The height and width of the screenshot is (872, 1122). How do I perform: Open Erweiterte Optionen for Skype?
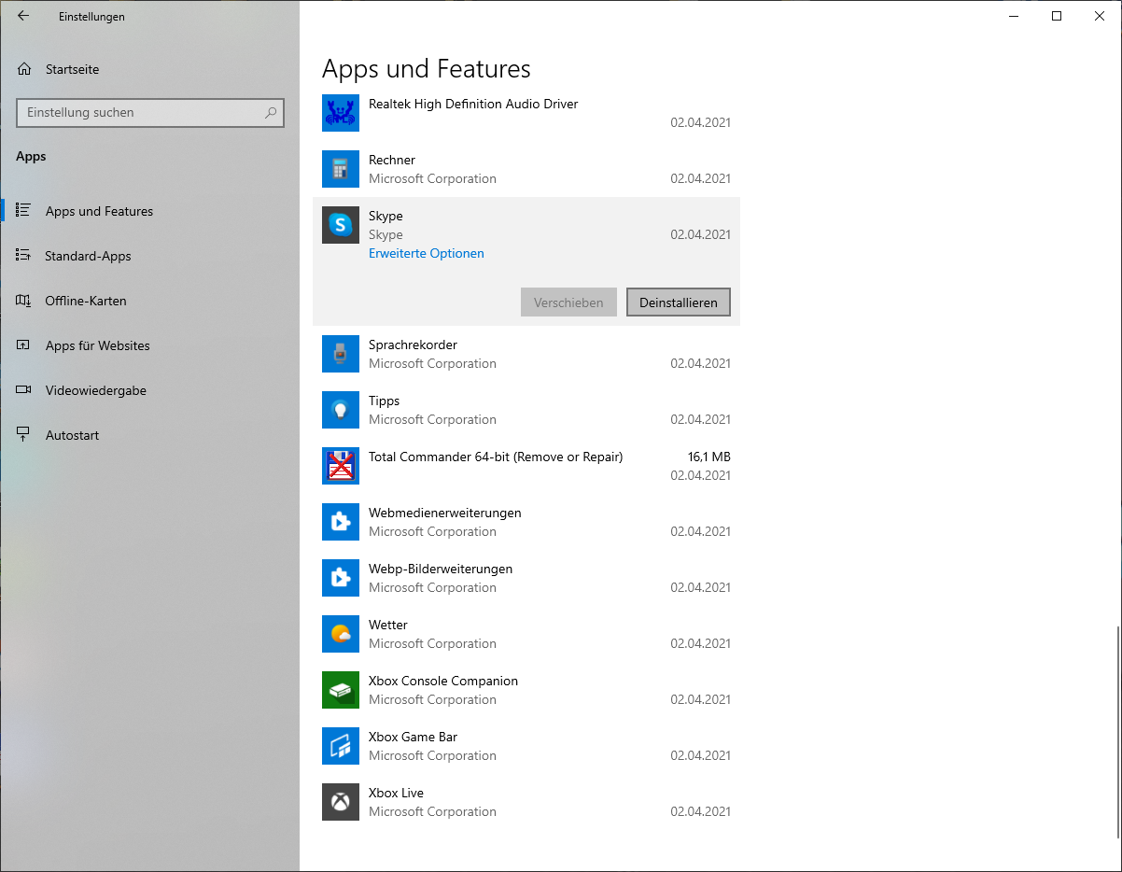coord(427,253)
